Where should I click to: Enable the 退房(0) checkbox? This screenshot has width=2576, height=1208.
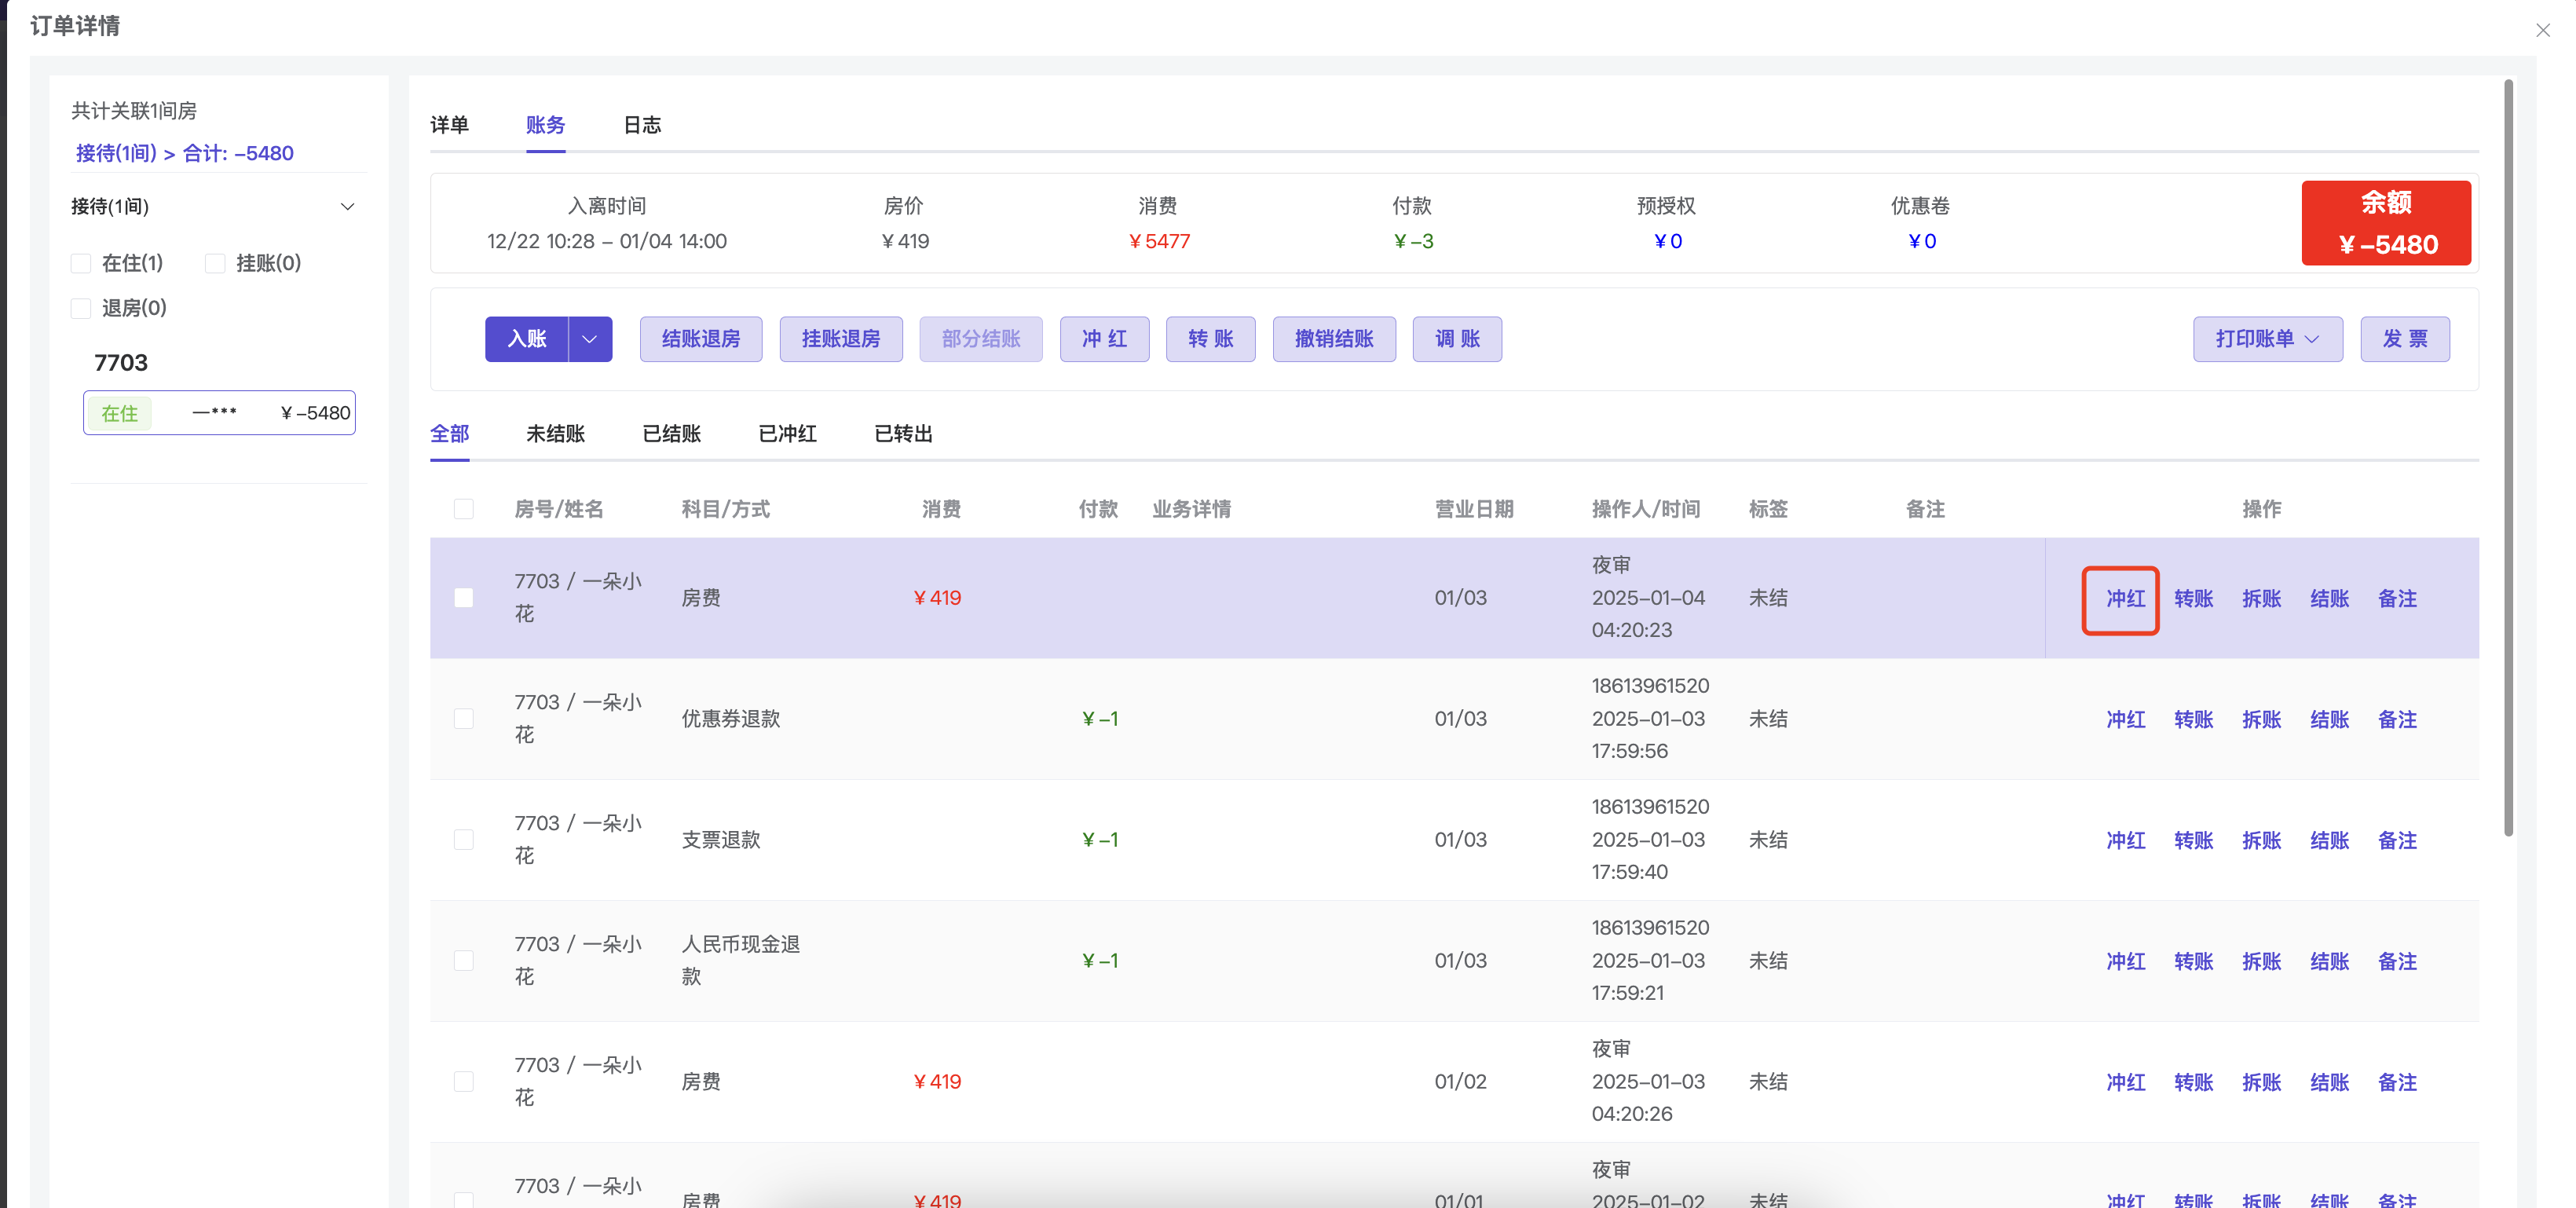click(x=82, y=308)
